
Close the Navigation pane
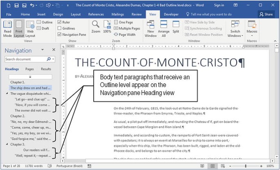pos(54,49)
